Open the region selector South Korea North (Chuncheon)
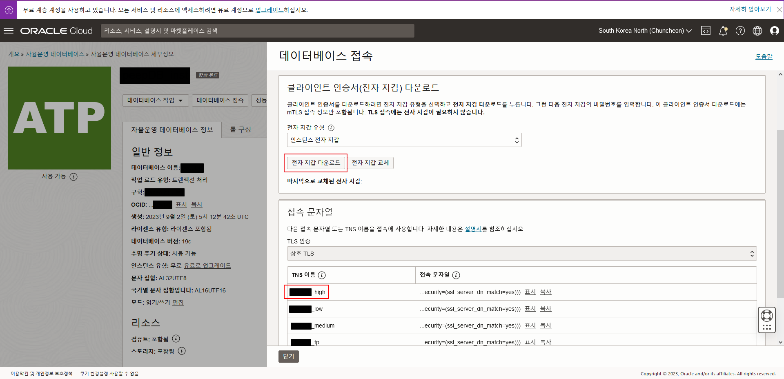This screenshot has width=784, height=379. (x=645, y=31)
